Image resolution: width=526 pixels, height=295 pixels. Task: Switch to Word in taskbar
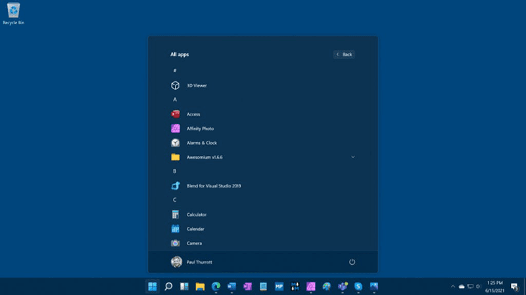(231, 286)
